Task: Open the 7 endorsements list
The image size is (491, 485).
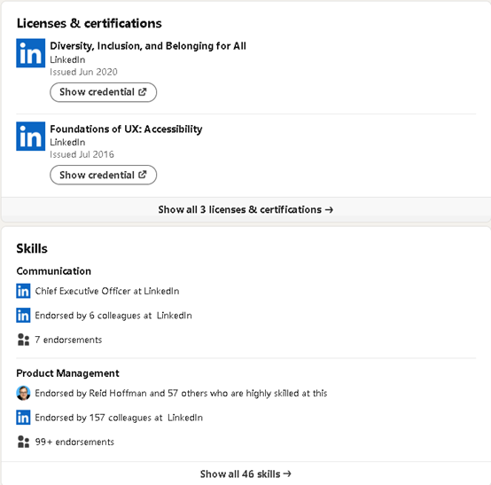Action: pos(68,340)
